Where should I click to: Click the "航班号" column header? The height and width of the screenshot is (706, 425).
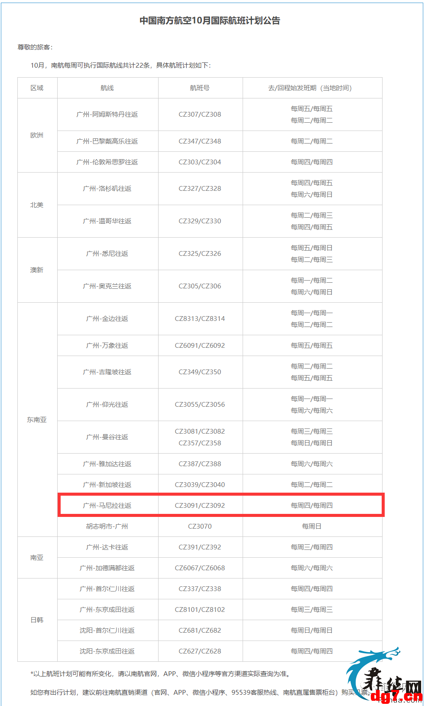200,88
